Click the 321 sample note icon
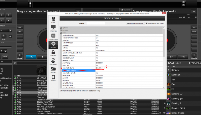Image resolution: width=201 pixels, height=115 pixels. 168,80
